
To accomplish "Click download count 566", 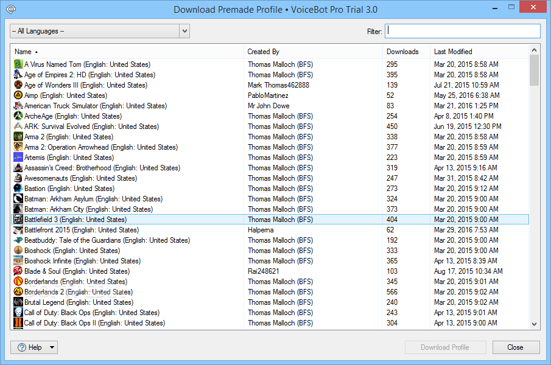I will [x=392, y=292].
